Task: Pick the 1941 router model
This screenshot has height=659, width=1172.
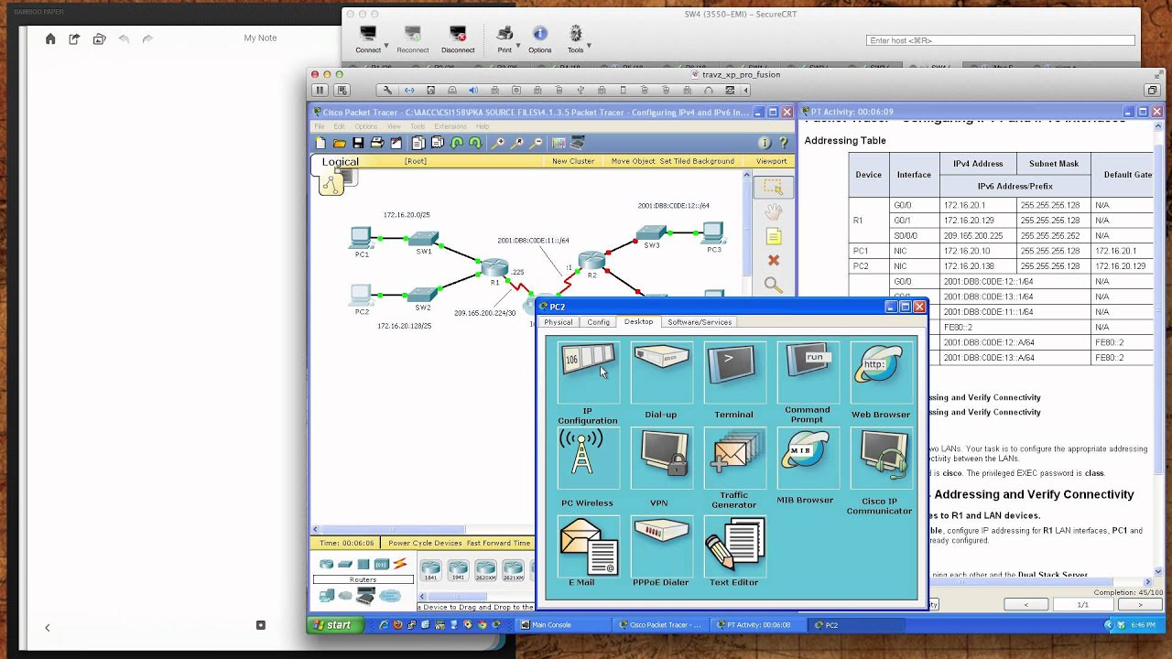Action: (458, 570)
